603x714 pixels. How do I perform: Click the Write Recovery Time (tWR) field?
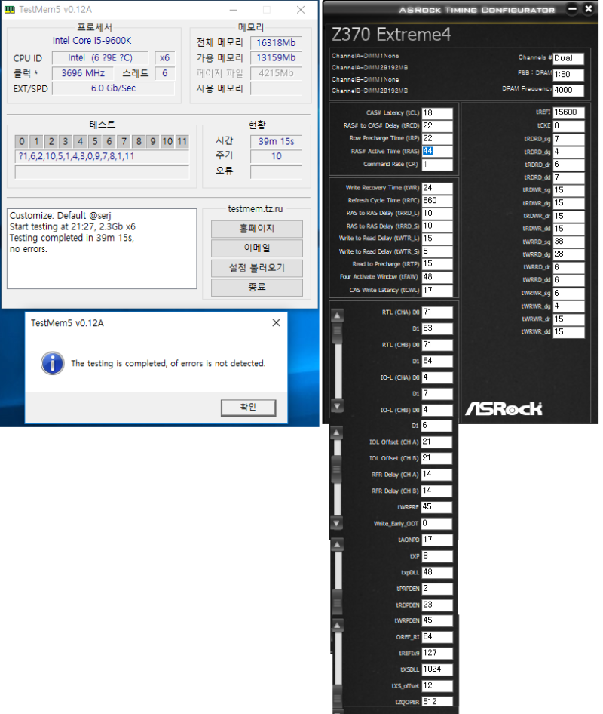437,188
